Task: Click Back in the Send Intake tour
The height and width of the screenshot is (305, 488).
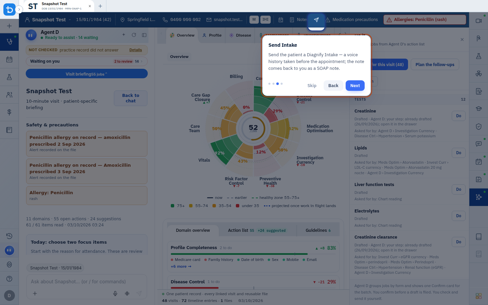Action: [x=333, y=86]
